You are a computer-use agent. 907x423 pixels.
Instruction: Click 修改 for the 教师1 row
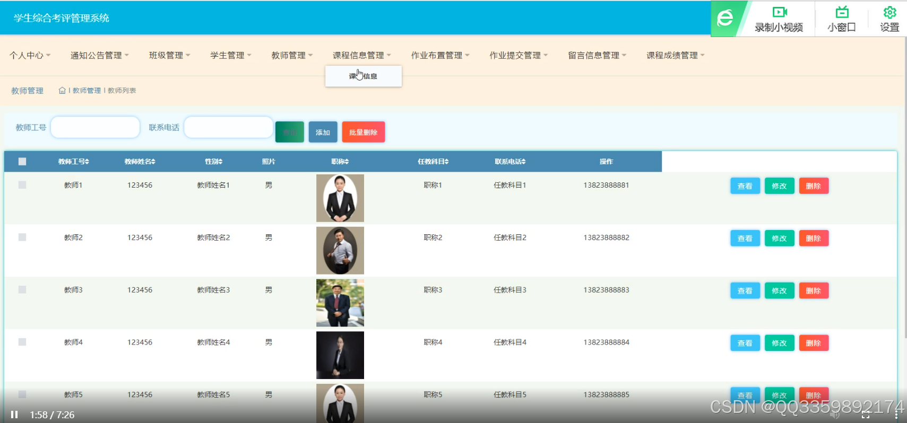tap(780, 186)
